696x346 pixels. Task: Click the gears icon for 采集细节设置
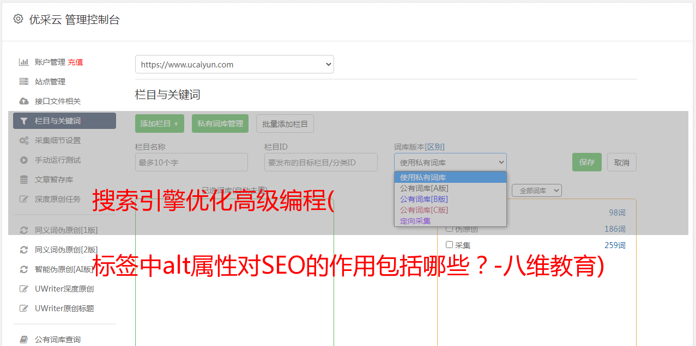coord(23,140)
